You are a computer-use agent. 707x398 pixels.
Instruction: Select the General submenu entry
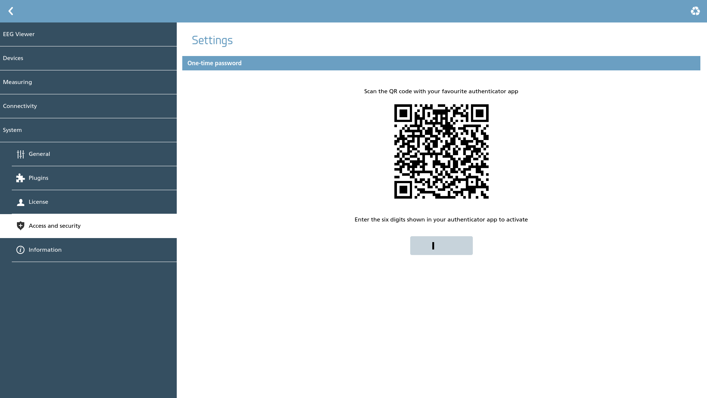point(94,154)
